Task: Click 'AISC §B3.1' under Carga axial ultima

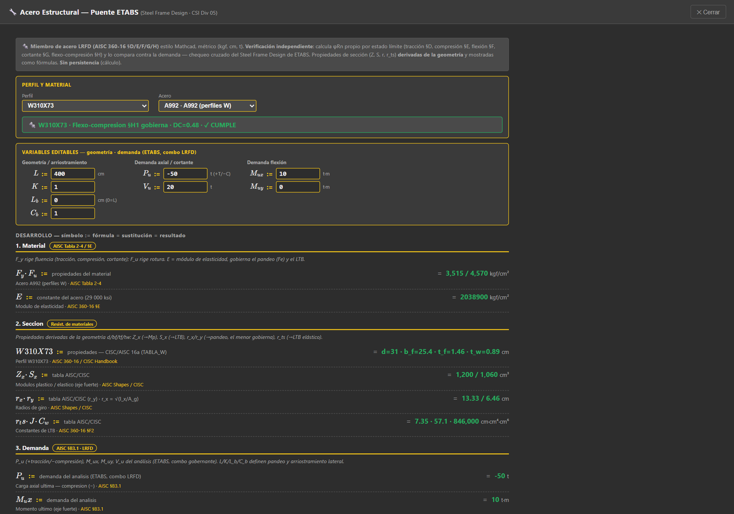Action: pos(110,486)
